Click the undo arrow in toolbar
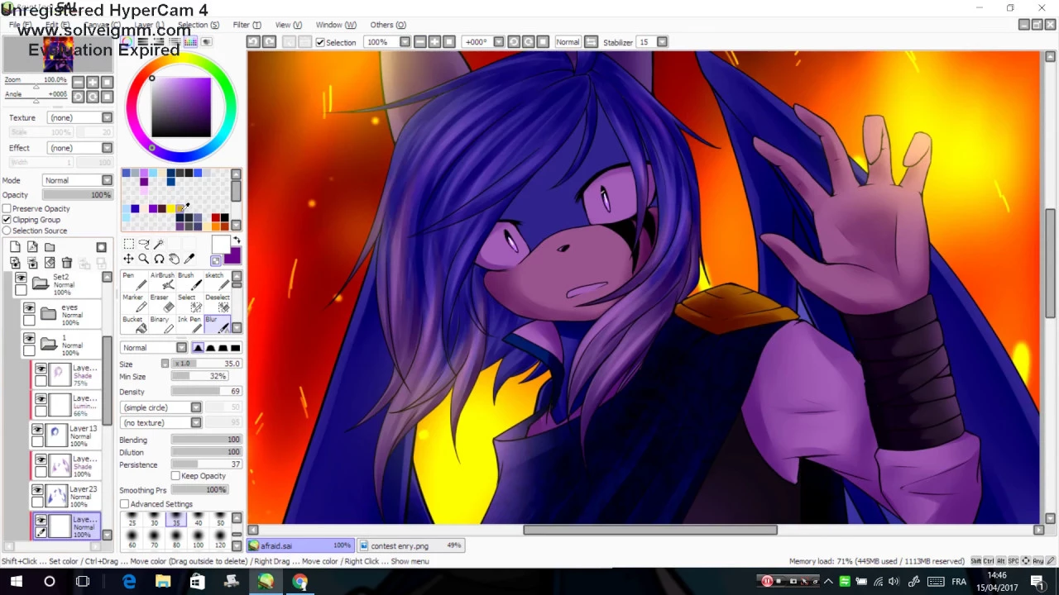Viewport: 1059px width, 595px height. 254,42
